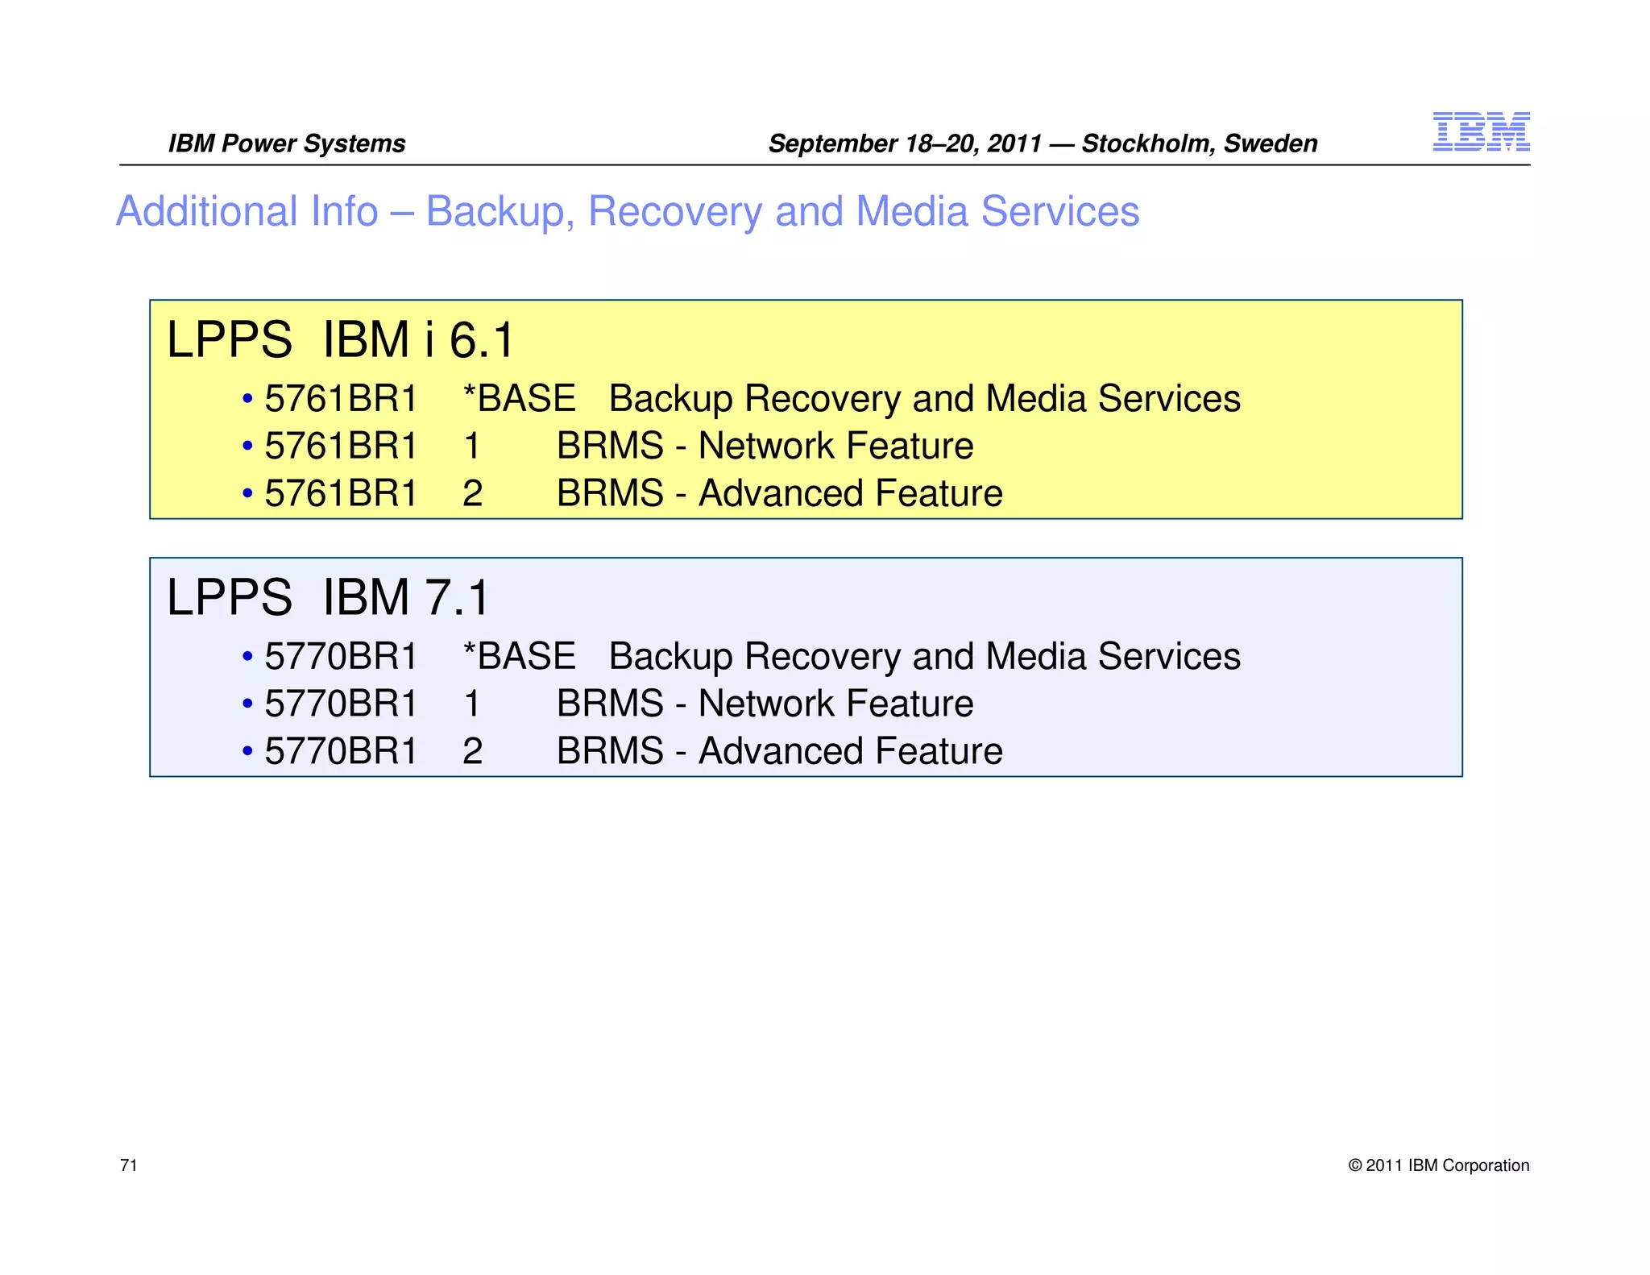Click the slide title 'Additional Info – Backup, Recovery and Media Services'
The width and height of the screenshot is (1650, 1275).
click(628, 212)
